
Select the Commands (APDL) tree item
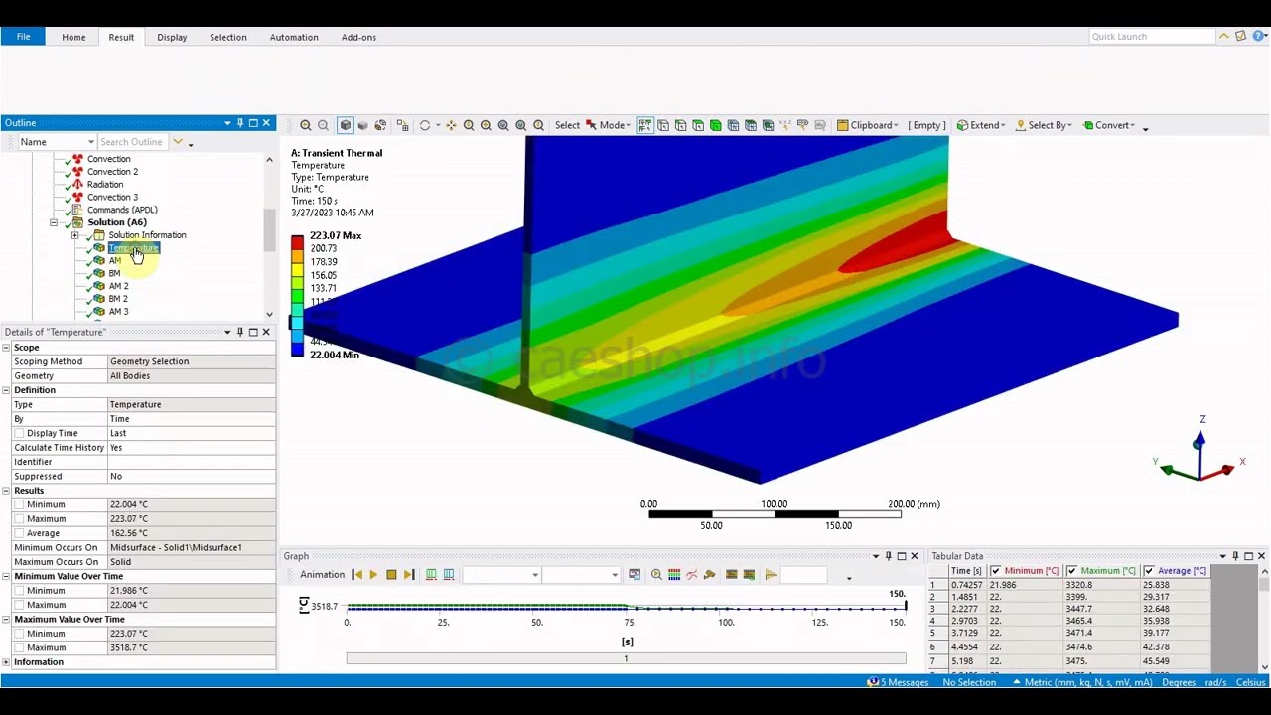[121, 210]
